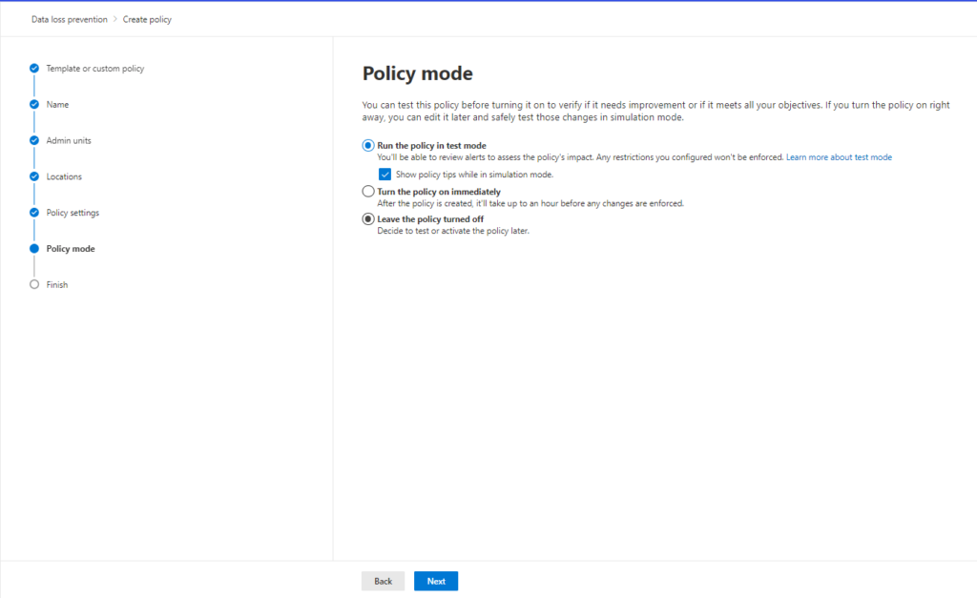The image size is (977, 598).
Task: Jump to the Locations step label
Action: pos(64,176)
